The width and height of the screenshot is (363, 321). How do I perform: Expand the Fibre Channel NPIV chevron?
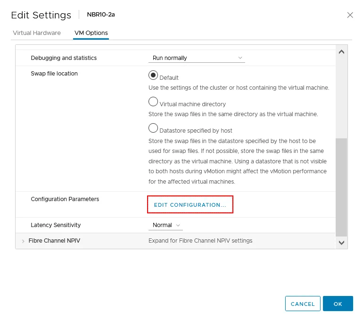point(23,241)
